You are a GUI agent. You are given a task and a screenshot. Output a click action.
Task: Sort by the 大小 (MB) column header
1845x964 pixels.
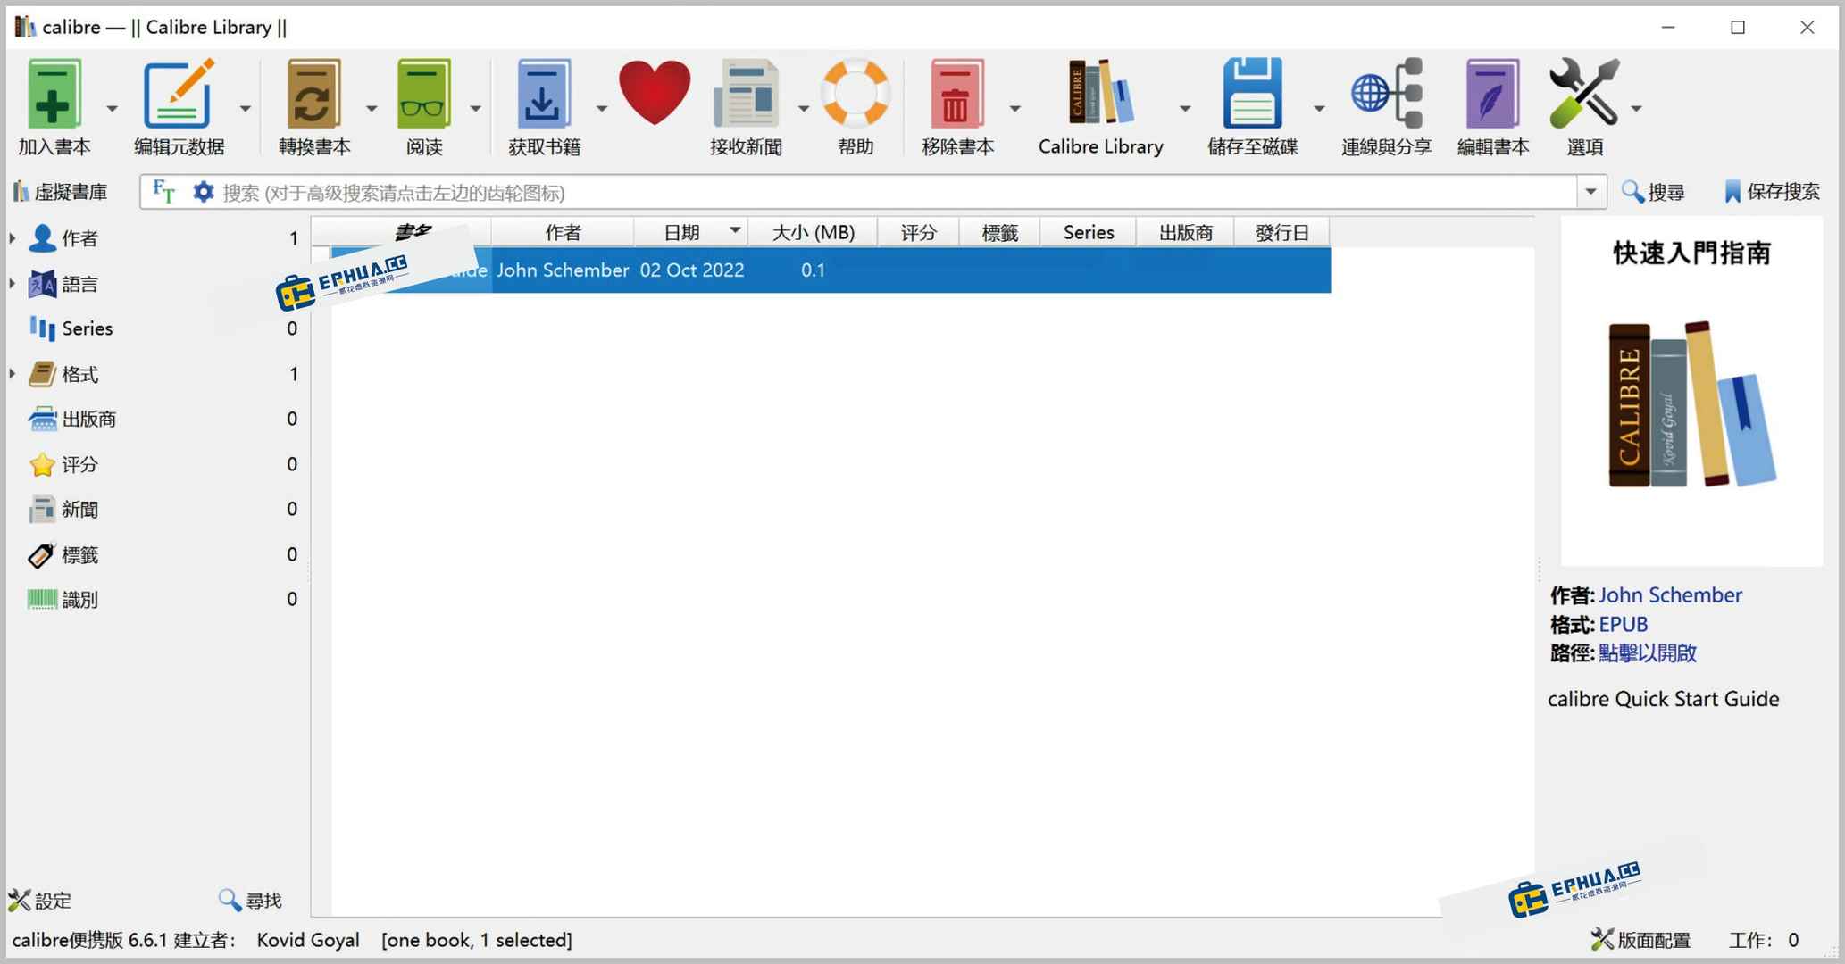pos(813,232)
